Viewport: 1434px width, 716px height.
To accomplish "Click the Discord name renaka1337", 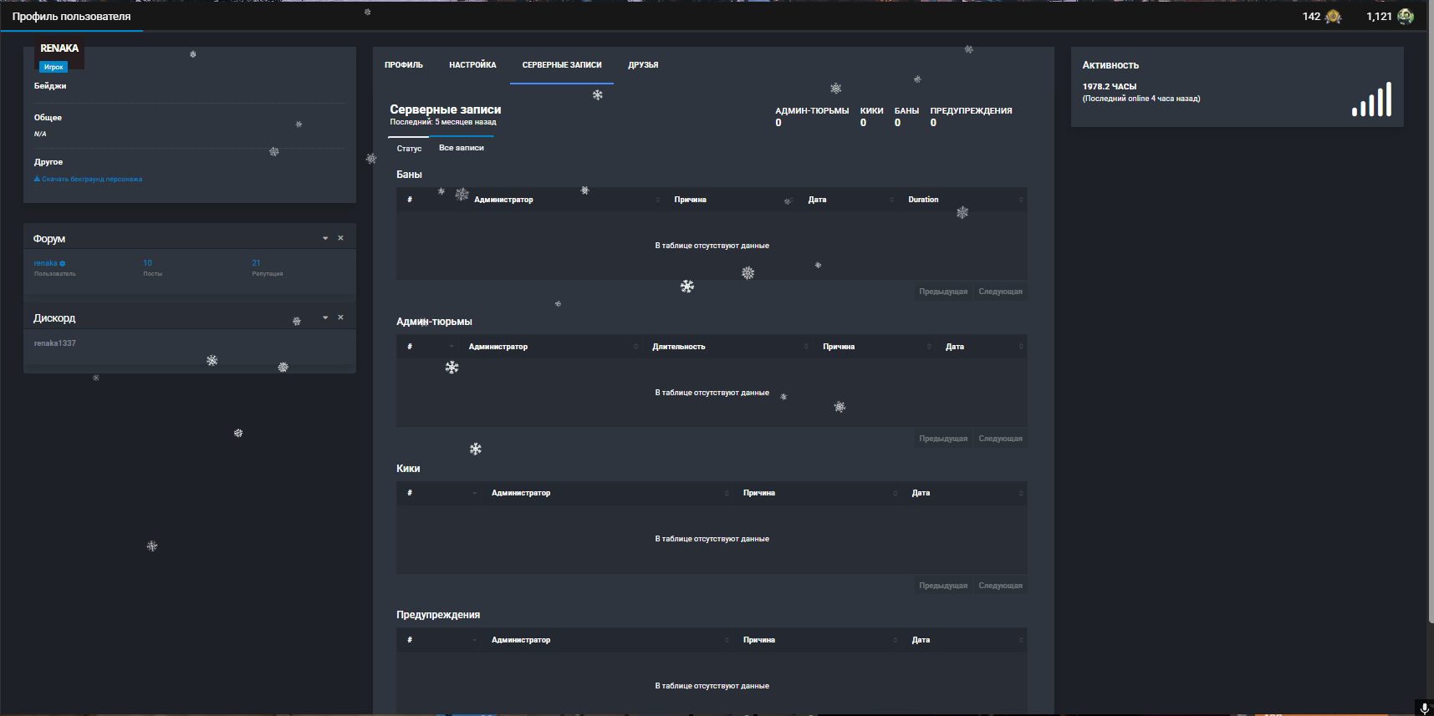I will coord(55,343).
